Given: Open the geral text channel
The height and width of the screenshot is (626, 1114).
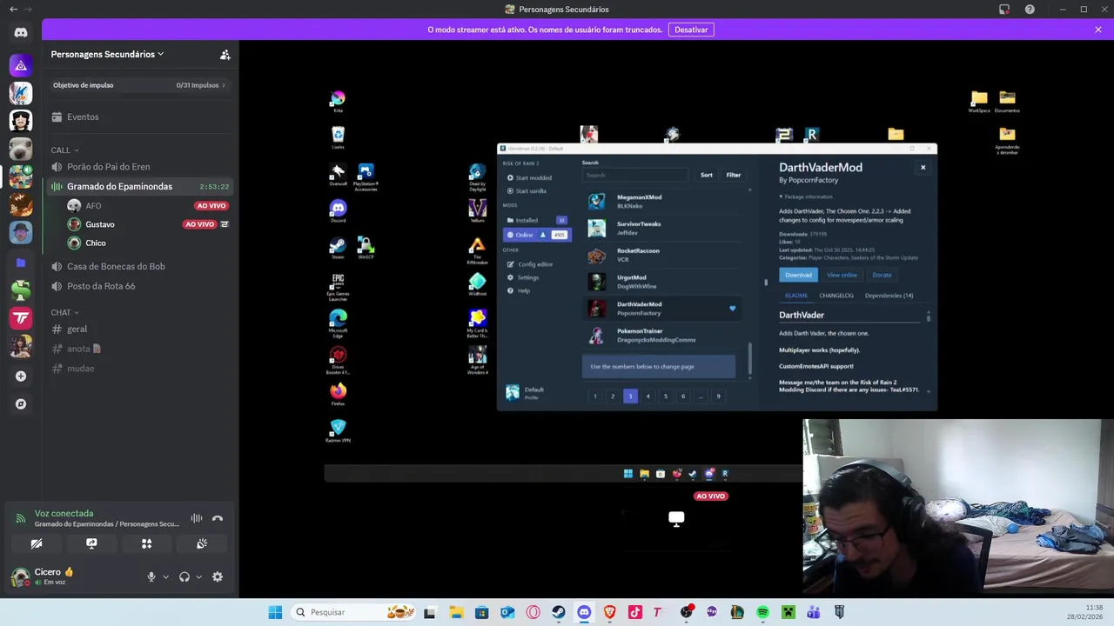Looking at the screenshot, I should pos(141,329).
